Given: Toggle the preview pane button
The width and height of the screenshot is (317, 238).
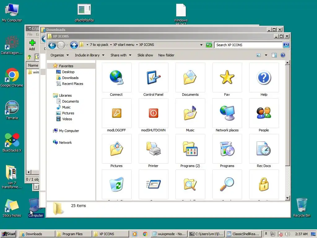Looking at the screenshot, I should point(274,55).
